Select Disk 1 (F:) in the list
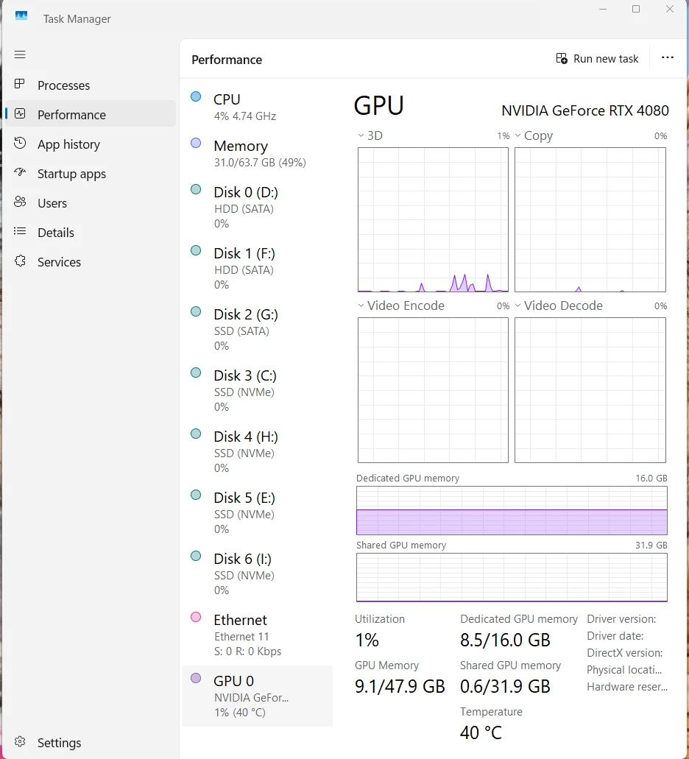 258,269
